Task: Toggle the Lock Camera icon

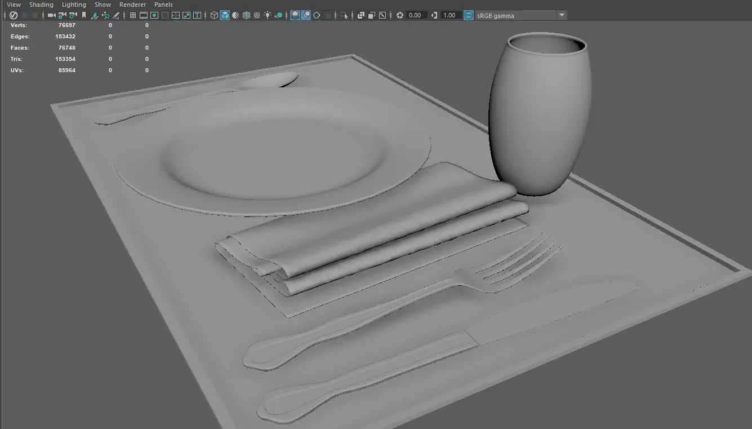Action: click(x=61, y=15)
